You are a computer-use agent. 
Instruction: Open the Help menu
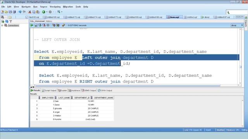86,7
